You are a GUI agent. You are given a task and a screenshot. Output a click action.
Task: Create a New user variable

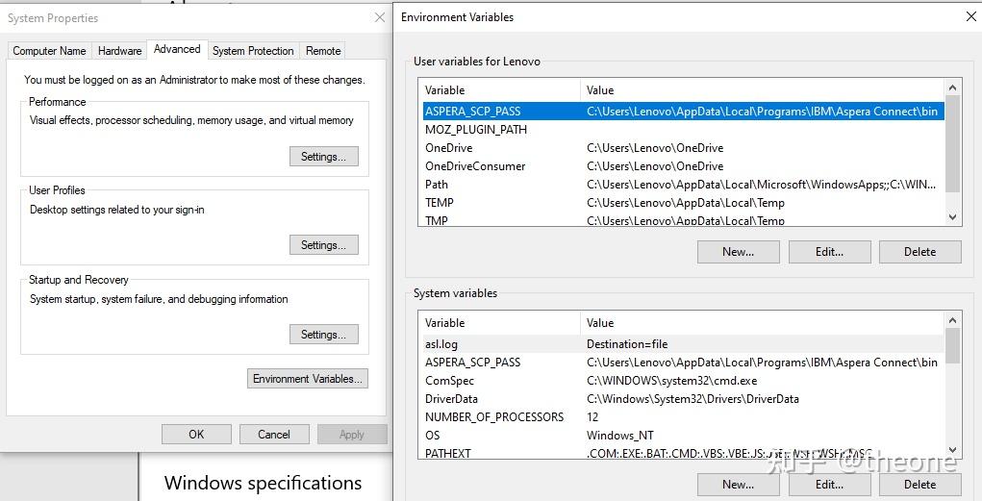(x=738, y=252)
